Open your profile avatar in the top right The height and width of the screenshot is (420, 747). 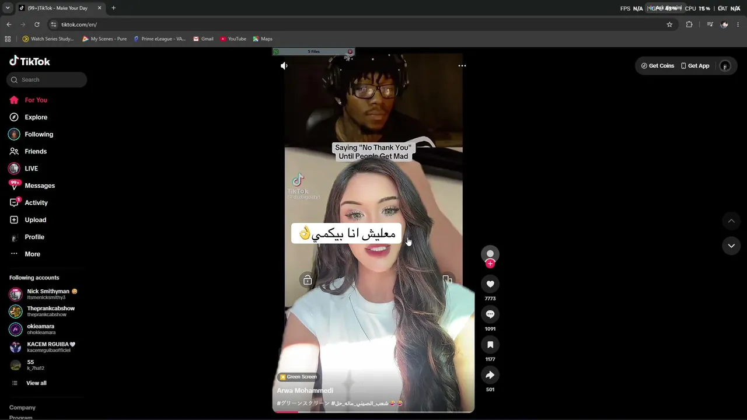click(x=725, y=66)
